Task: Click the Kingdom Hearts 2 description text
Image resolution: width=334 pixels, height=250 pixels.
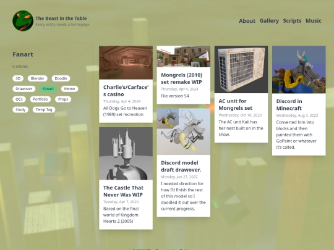Action: [x=121, y=215]
